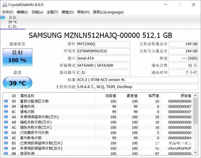The height and width of the screenshot is (158, 201).
Task: Click the 良好 100 % health status button
Action: pyautogui.click(x=17, y=57)
